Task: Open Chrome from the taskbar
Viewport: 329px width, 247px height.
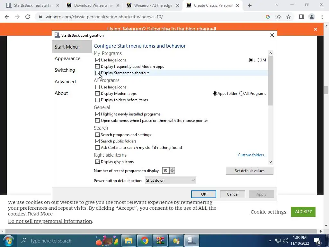Action: coord(144,241)
